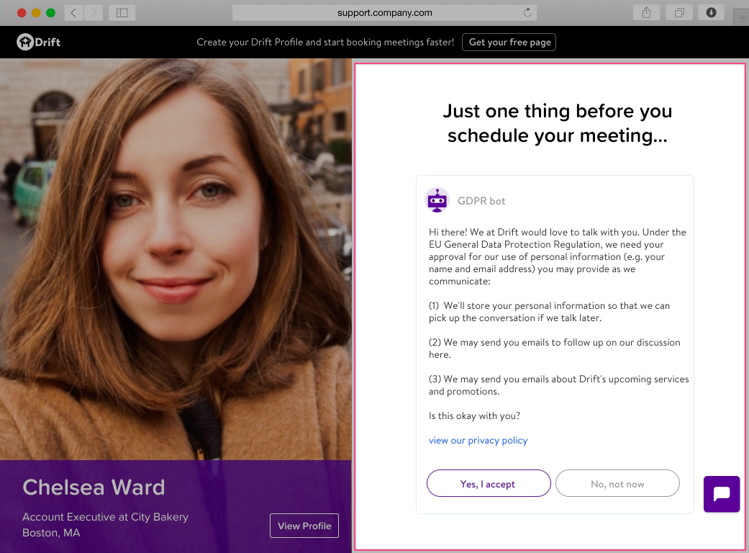The height and width of the screenshot is (553, 749).
Task: Click the 'View Profile' button
Action: 304,526
